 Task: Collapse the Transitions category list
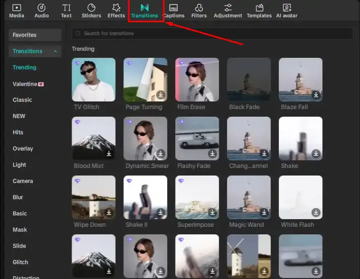click(x=55, y=51)
